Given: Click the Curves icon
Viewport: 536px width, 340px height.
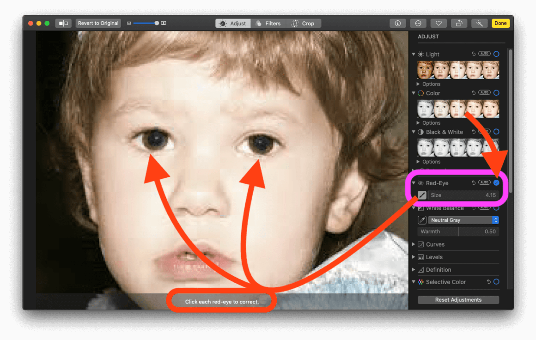Looking at the screenshot, I should [x=421, y=244].
